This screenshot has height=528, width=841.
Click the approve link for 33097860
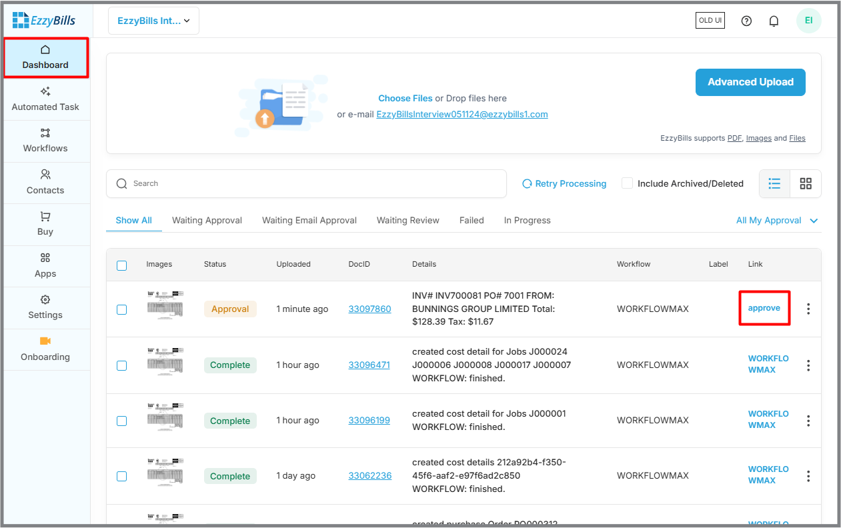pyautogui.click(x=764, y=308)
